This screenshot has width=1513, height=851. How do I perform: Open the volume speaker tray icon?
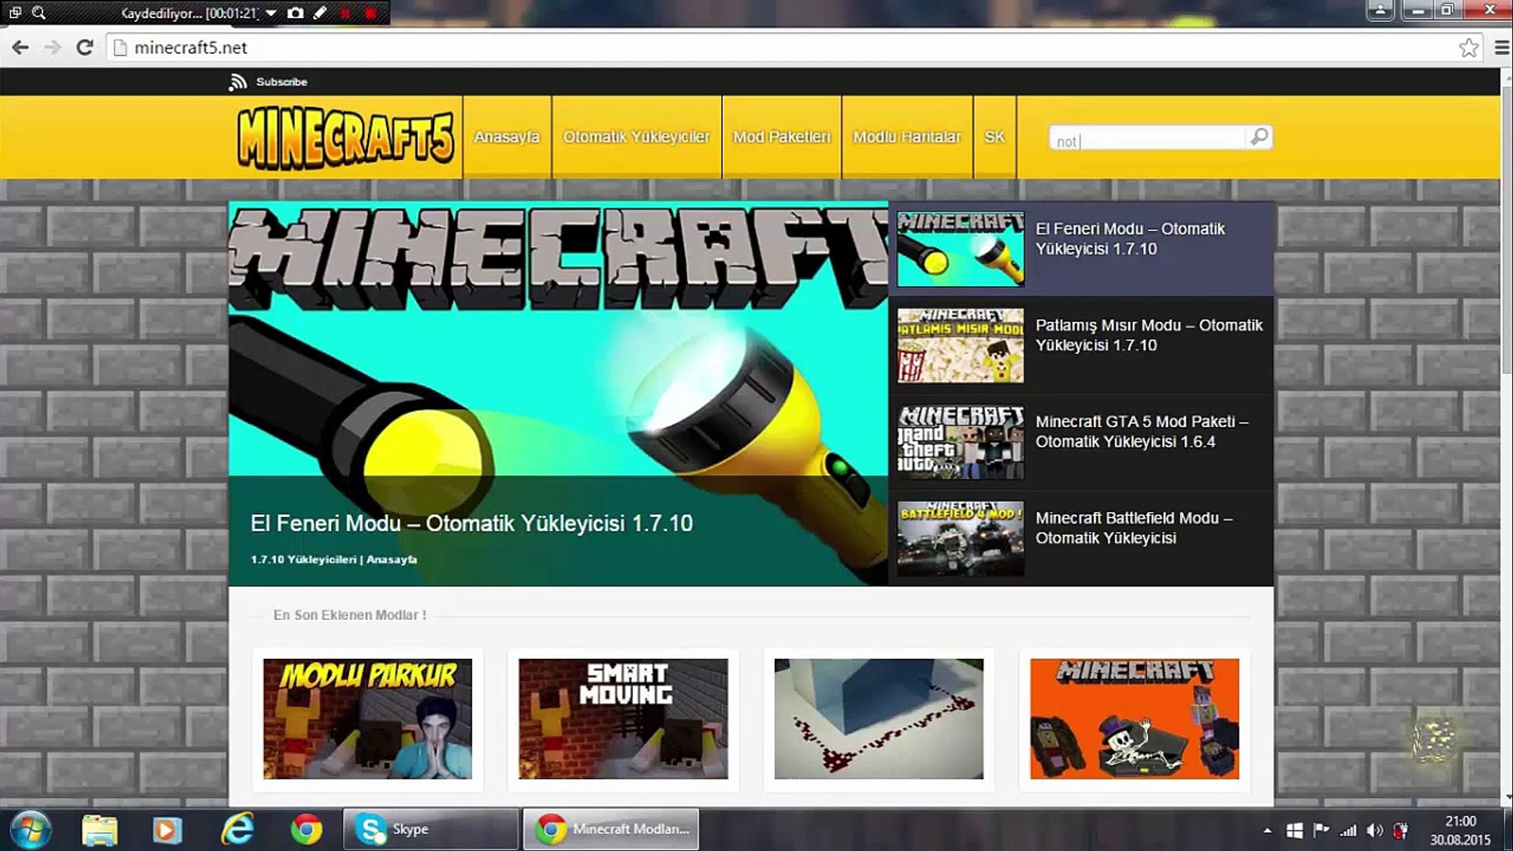[x=1375, y=831]
